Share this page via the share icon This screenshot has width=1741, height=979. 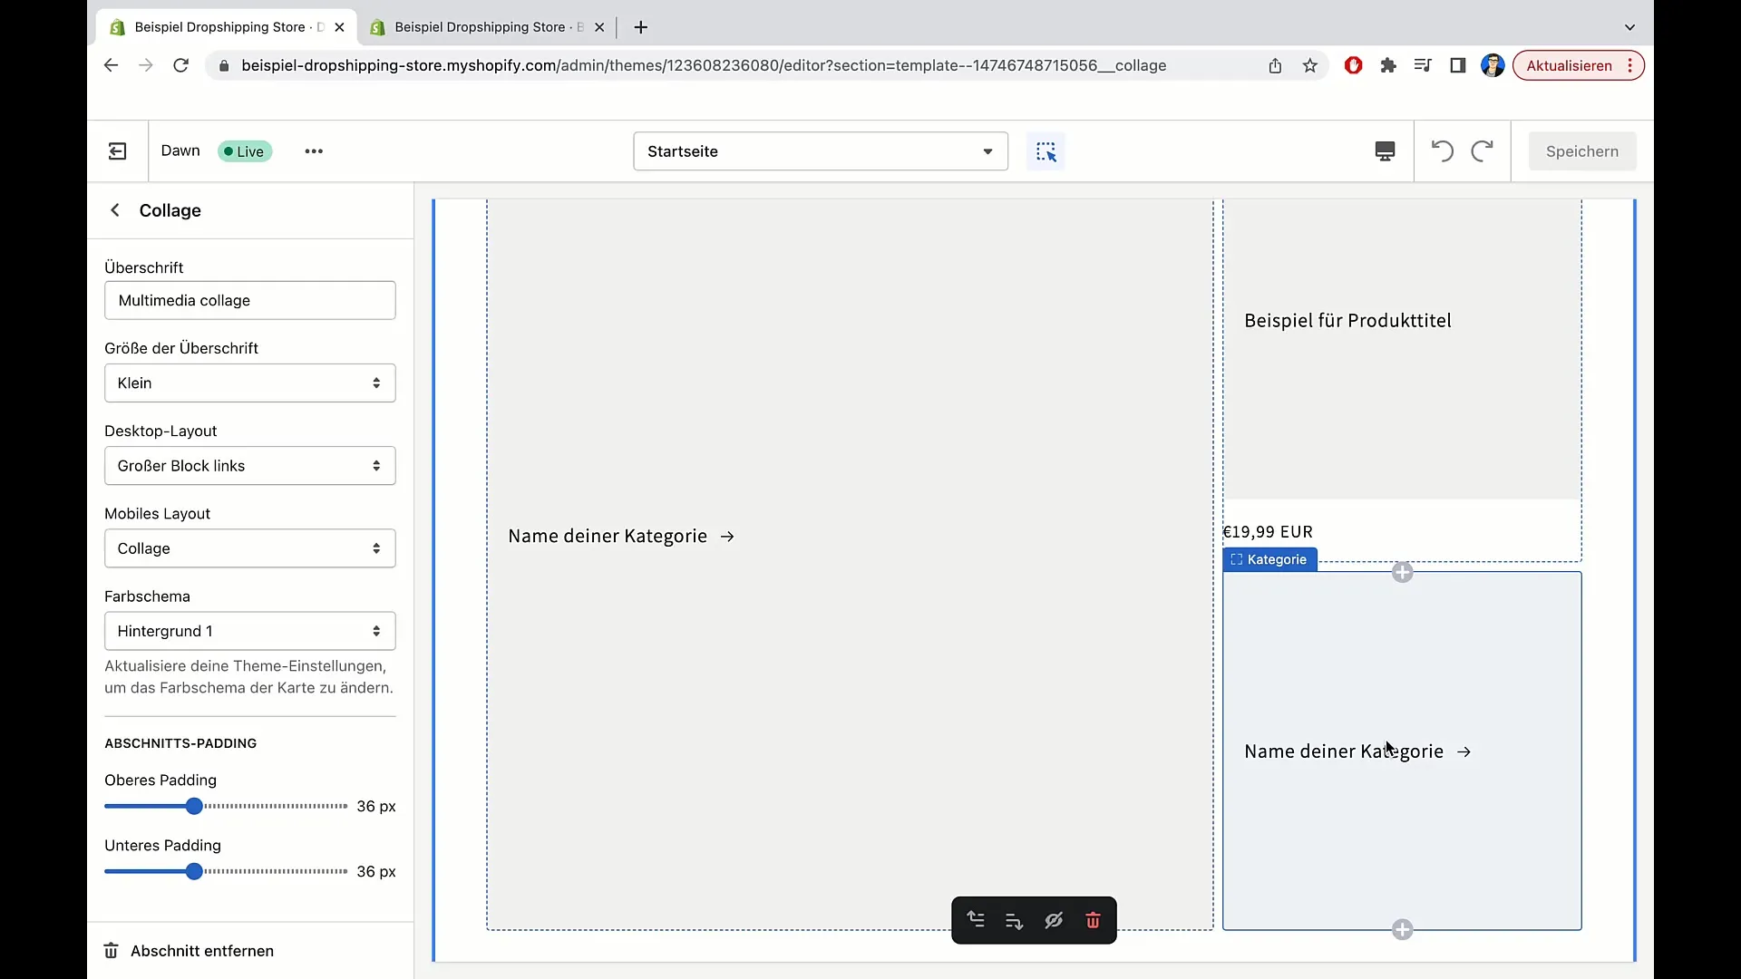(x=1275, y=65)
